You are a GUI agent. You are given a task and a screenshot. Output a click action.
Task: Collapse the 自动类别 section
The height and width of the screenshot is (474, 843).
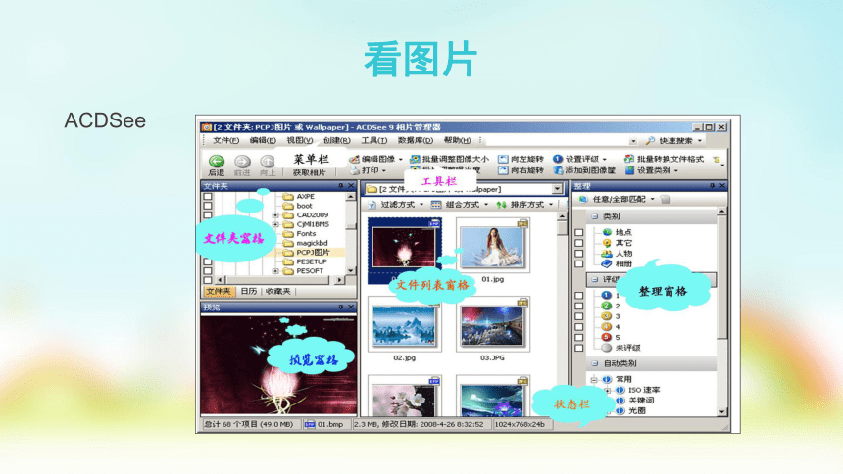tap(595, 364)
